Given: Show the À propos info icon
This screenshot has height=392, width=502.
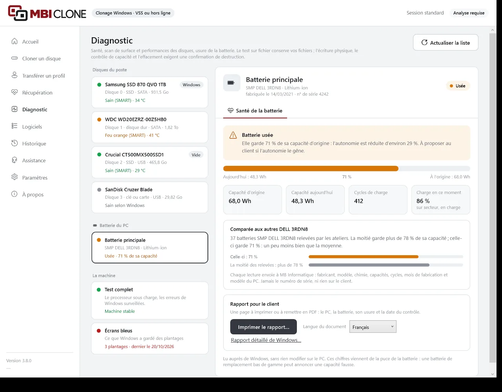Looking at the screenshot, I should (15, 194).
